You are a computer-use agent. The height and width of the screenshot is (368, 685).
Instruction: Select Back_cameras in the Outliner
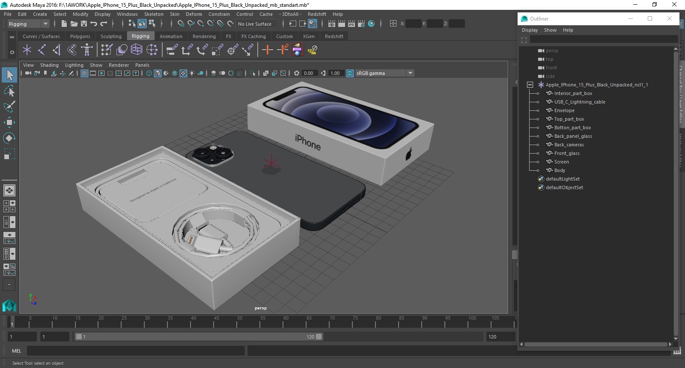569,145
